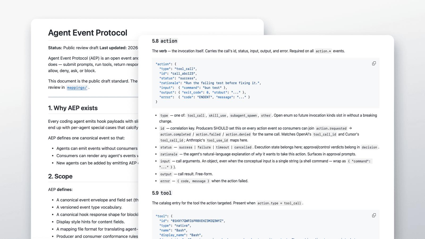
Task: Click the Agent Event Protocol title
Action: pos(88,33)
